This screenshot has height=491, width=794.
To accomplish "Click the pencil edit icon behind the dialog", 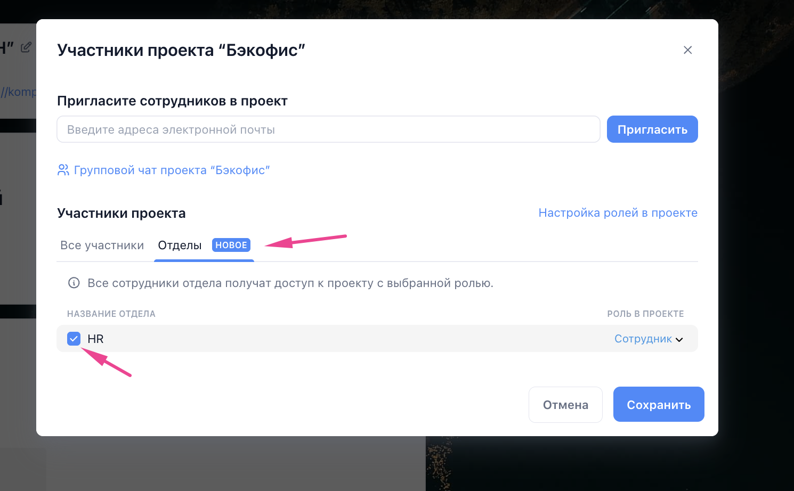I will click(26, 47).
